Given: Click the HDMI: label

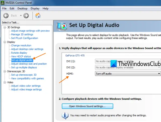Looking at the screenshot, I should click(70, 74).
